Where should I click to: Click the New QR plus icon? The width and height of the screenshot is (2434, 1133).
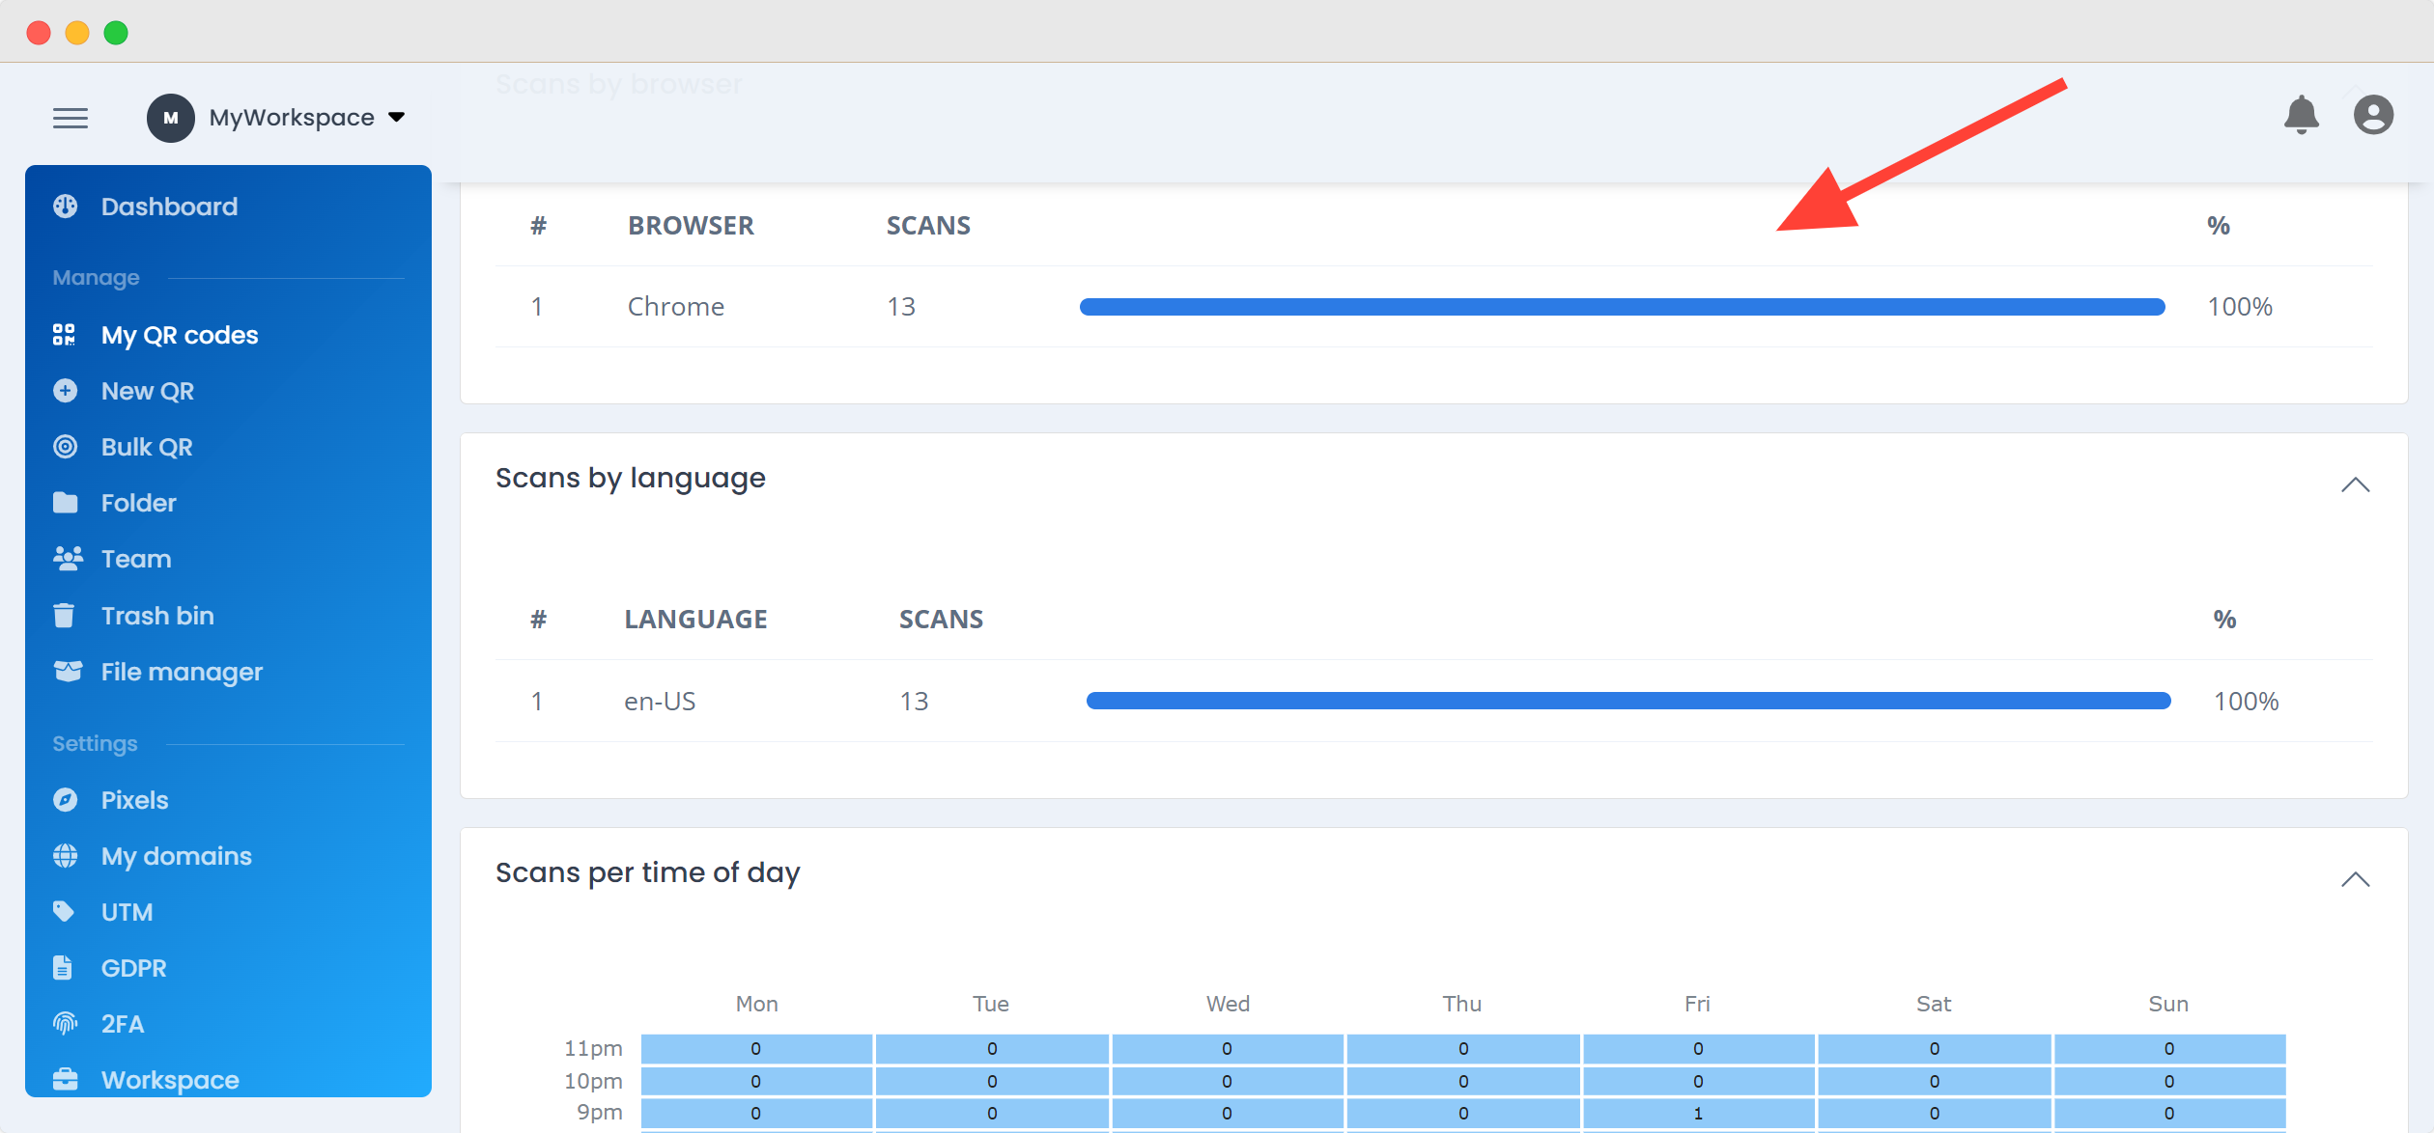66,391
